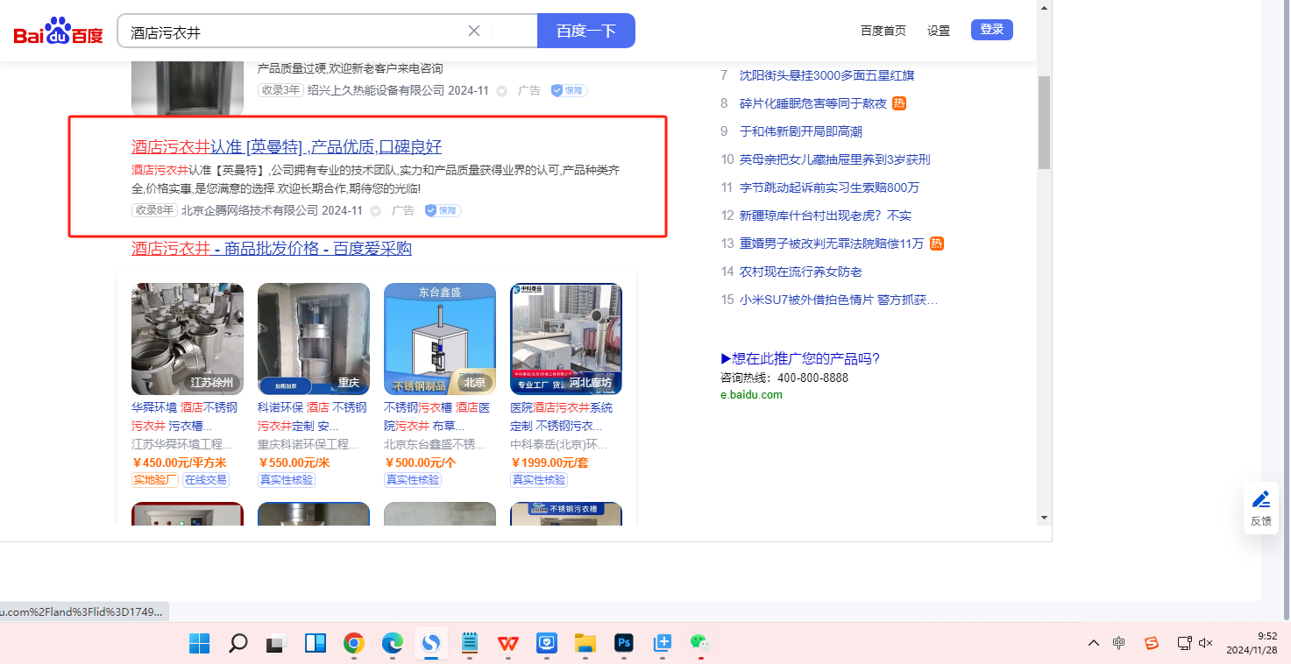Clear the search box with X icon

[x=474, y=31]
